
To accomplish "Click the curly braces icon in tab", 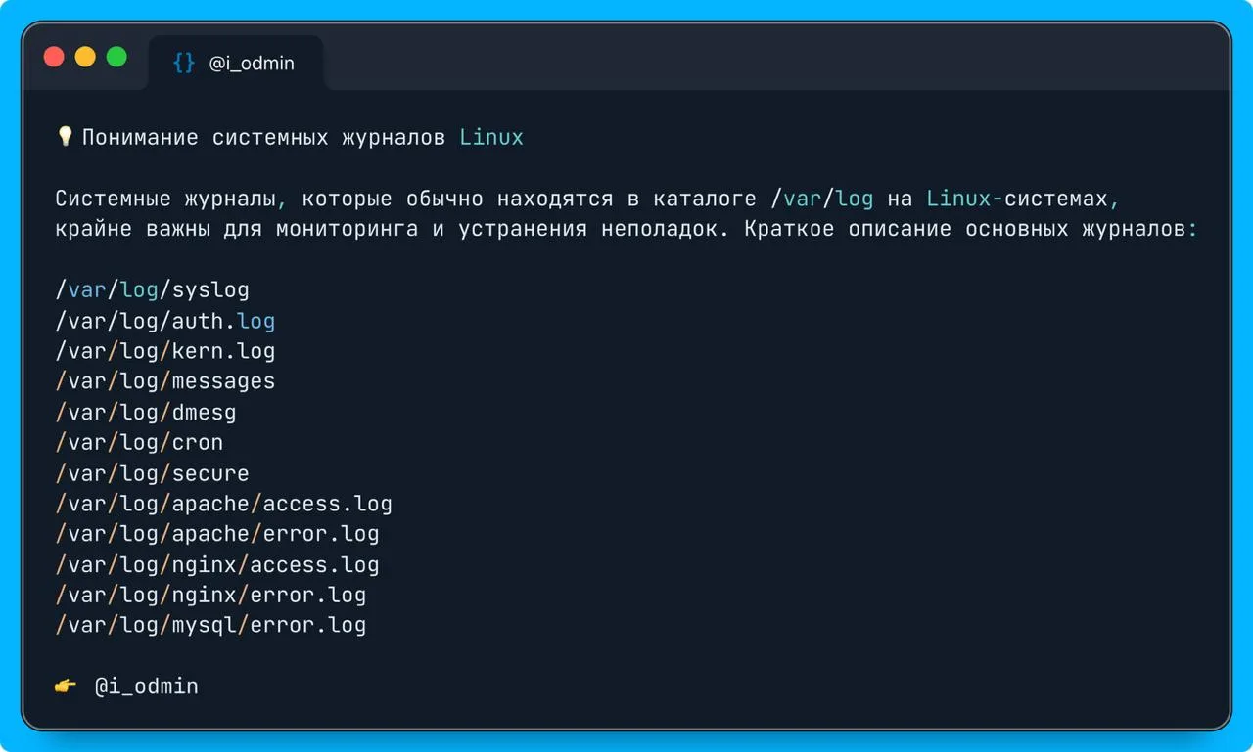I will click(x=184, y=64).
